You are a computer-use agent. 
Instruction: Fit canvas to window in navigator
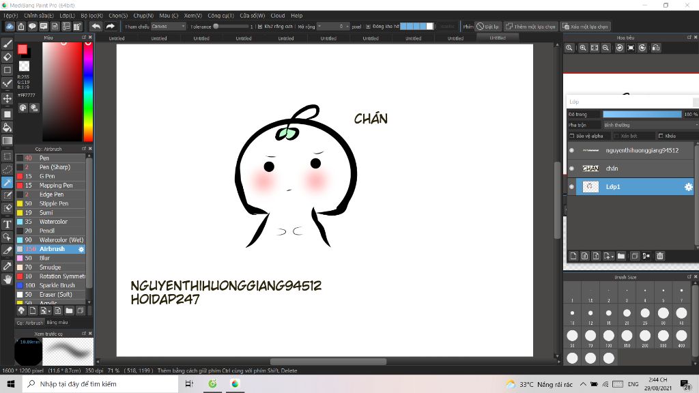595,48
